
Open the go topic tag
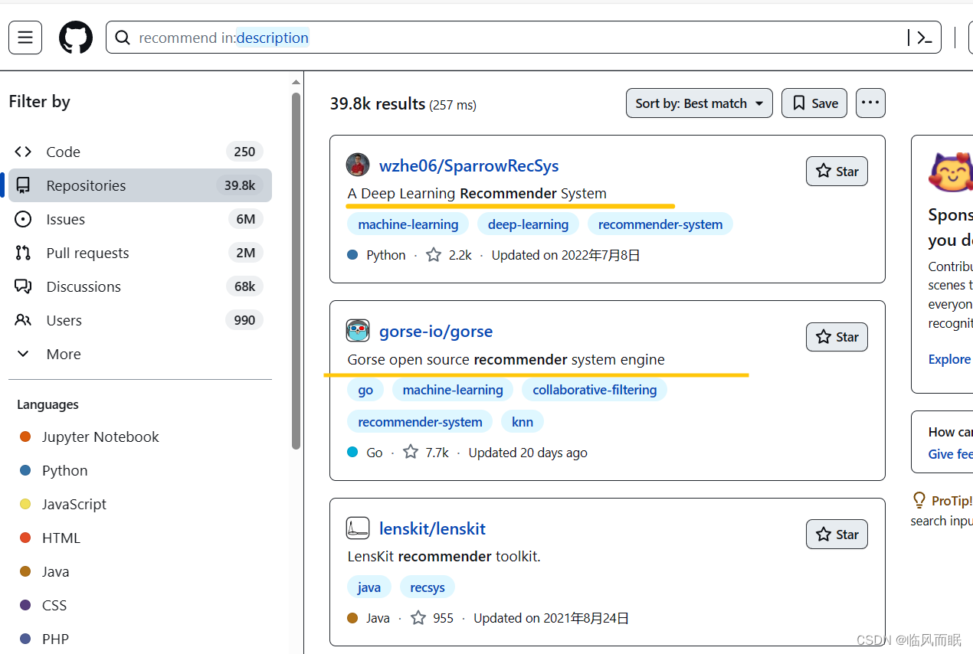(365, 390)
